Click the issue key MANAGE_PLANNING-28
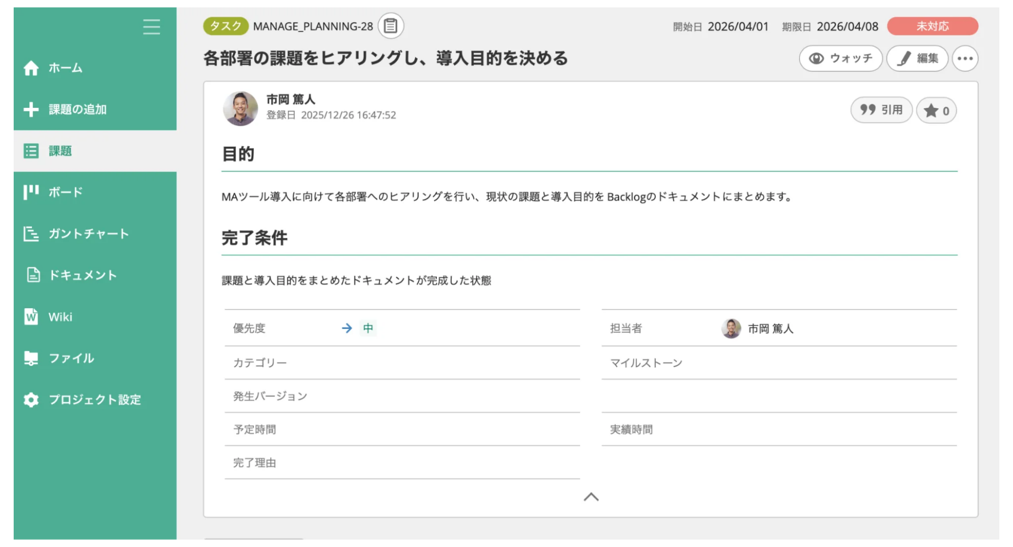The image size is (1013, 547). 313,26
